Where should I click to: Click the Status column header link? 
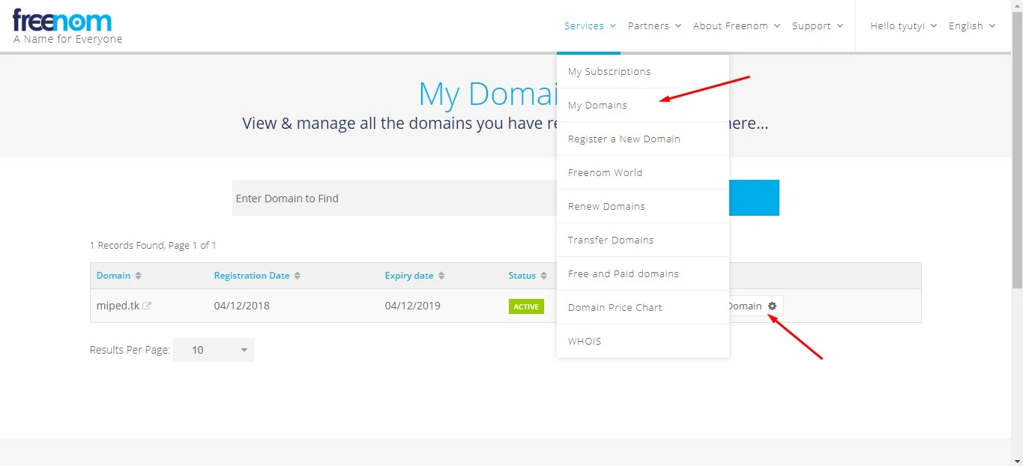[522, 276]
